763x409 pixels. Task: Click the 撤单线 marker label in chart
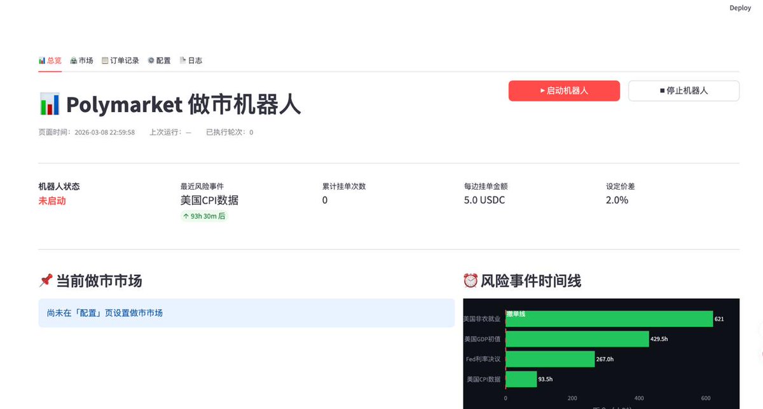coord(516,314)
